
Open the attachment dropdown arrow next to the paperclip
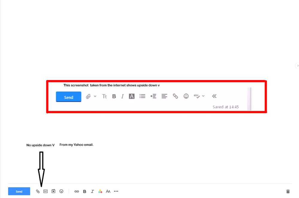coord(95,96)
